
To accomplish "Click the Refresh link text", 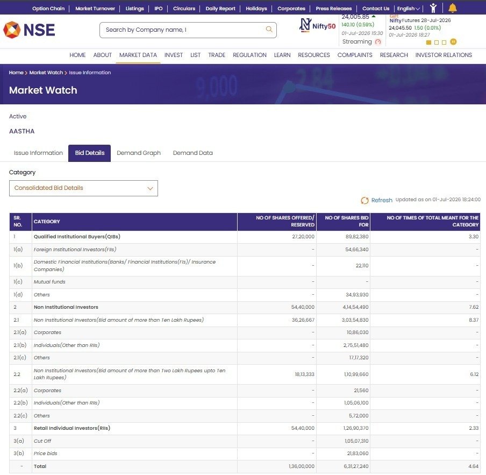I will pyautogui.click(x=382, y=200).
